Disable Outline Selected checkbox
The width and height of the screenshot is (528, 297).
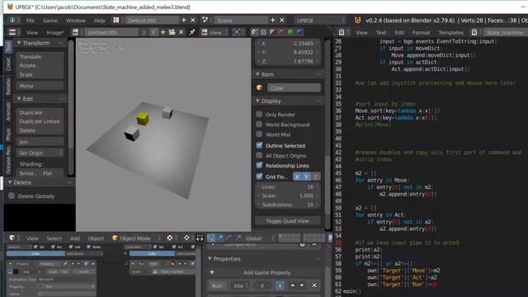pos(259,145)
